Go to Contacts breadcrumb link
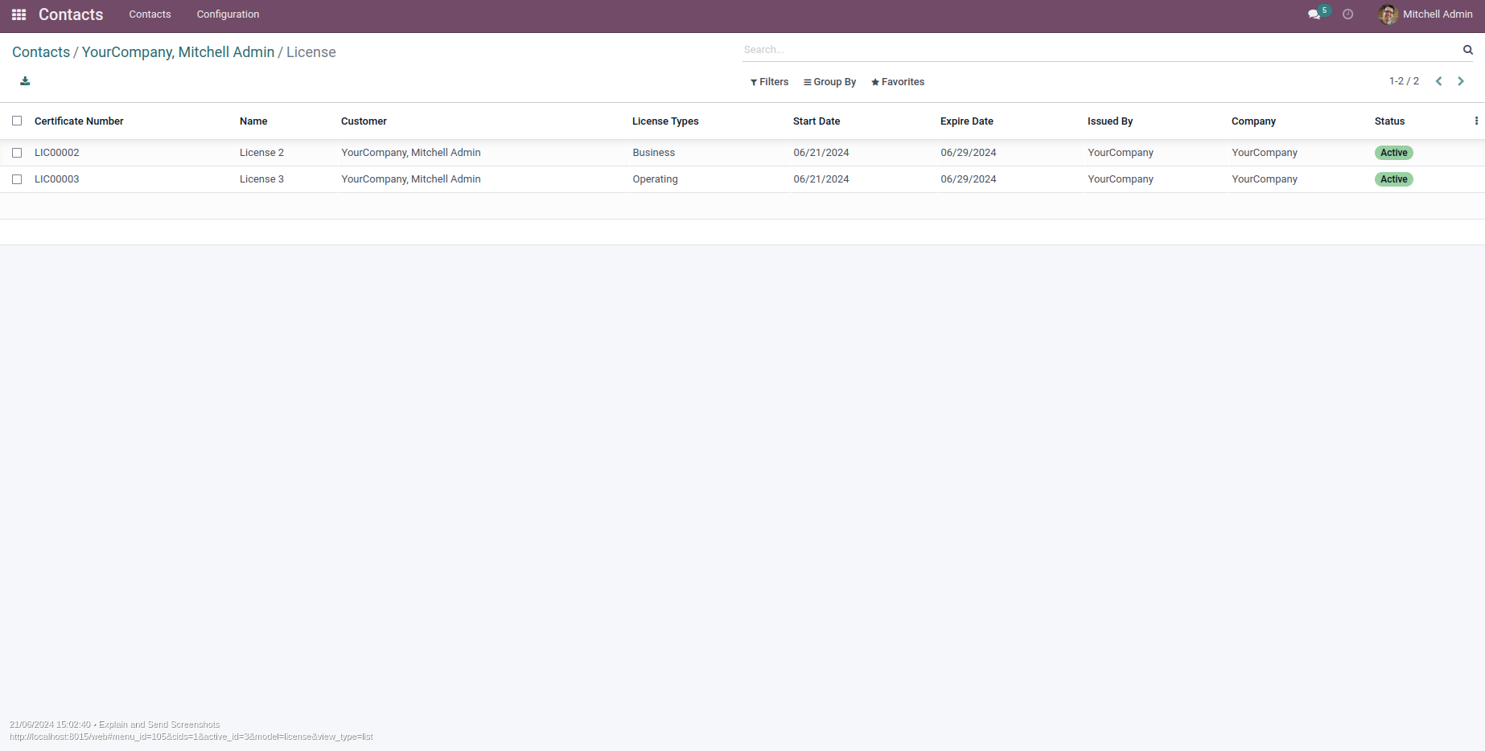 tap(41, 52)
